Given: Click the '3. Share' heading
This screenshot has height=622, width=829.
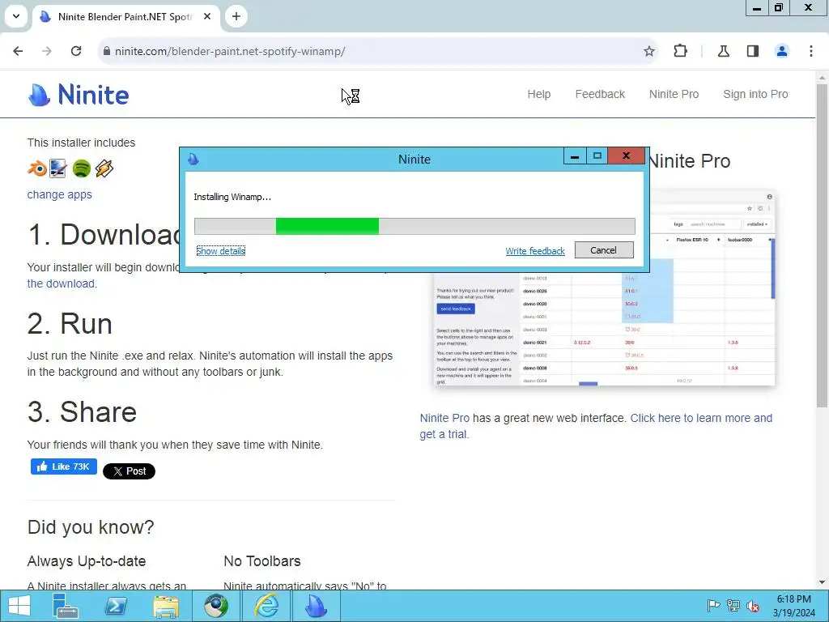Looking at the screenshot, I should [82, 412].
